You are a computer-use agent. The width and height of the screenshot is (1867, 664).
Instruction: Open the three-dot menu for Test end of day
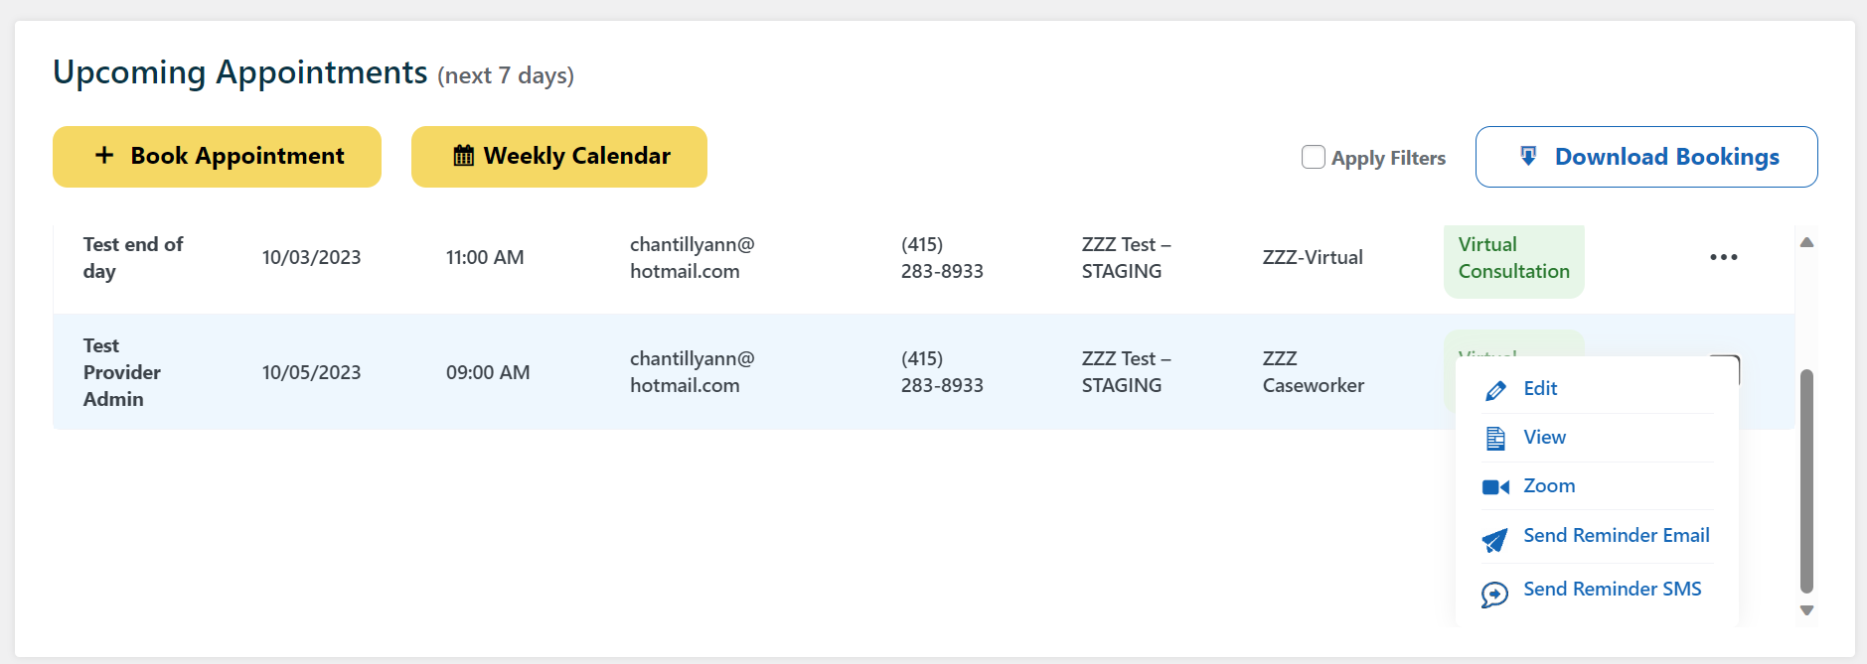point(1723,257)
